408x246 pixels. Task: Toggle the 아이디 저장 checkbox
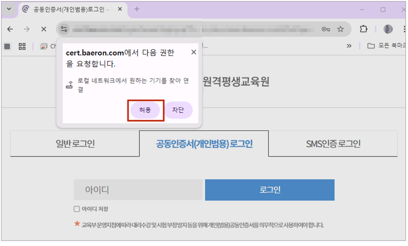[77, 209]
